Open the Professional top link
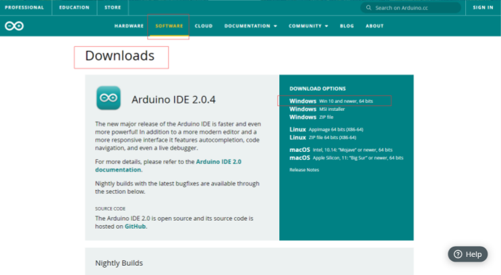The width and height of the screenshot is (501, 275). tap(24, 7)
